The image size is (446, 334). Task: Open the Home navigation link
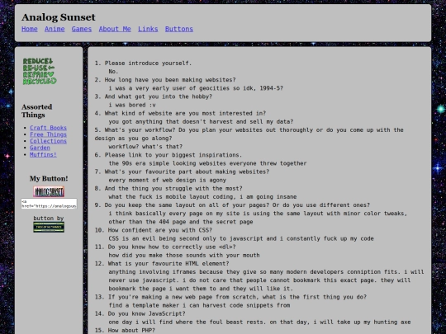point(30,29)
